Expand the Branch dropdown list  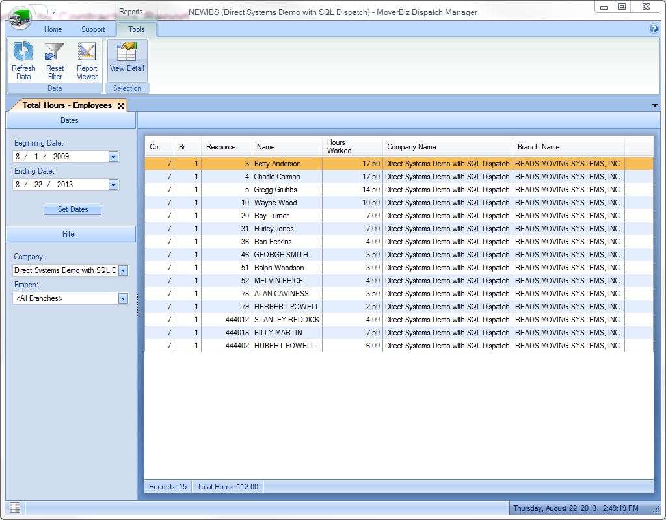point(123,298)
